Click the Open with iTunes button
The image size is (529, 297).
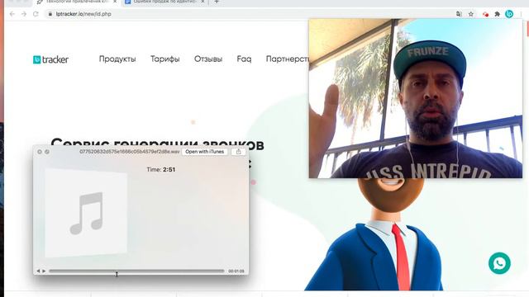(x=204, y=152)
